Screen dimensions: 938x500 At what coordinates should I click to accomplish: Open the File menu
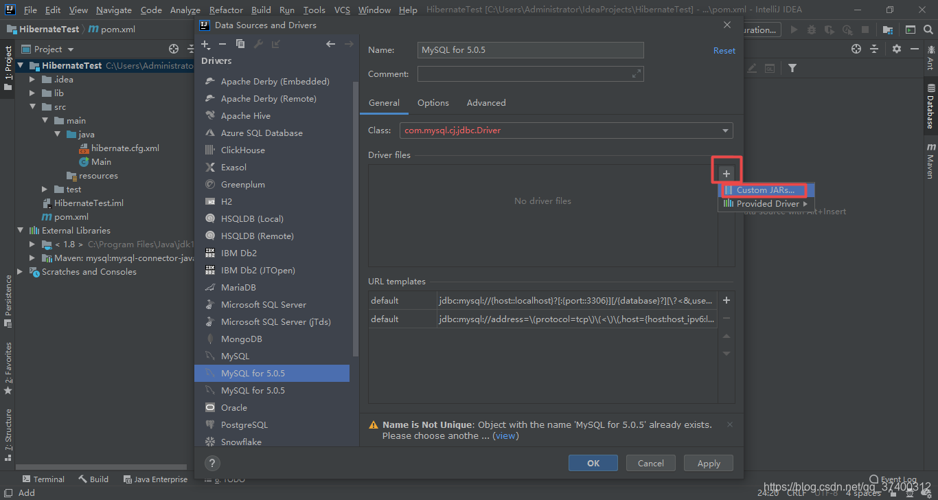pyautogui.click(x=30, y=10)
